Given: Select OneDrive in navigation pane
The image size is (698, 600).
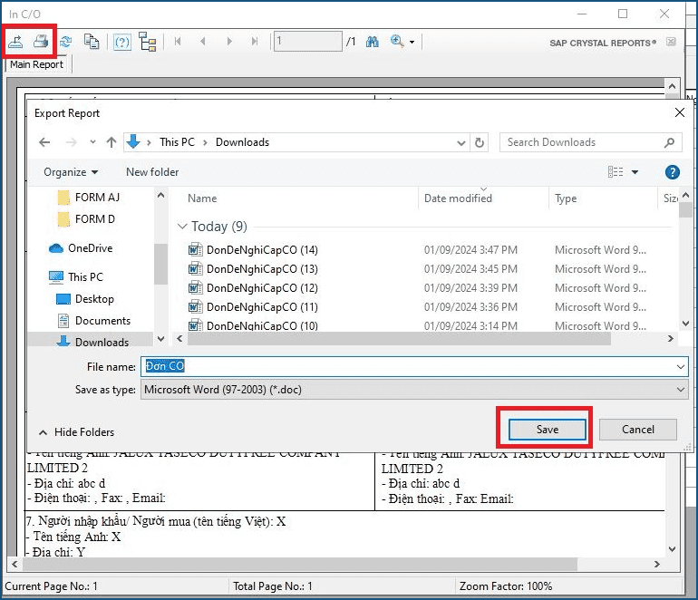Looking at the screenshot, I should point(81,248).
